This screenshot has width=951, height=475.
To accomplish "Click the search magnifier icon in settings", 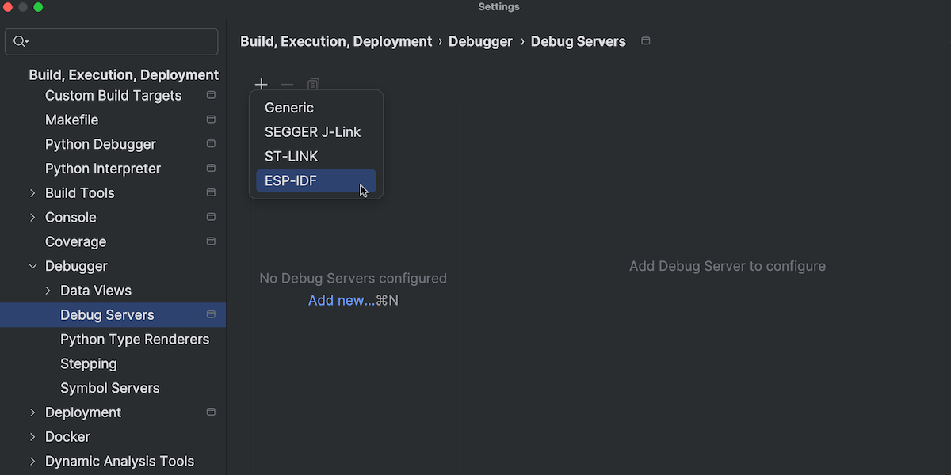I will coord(21,42).
